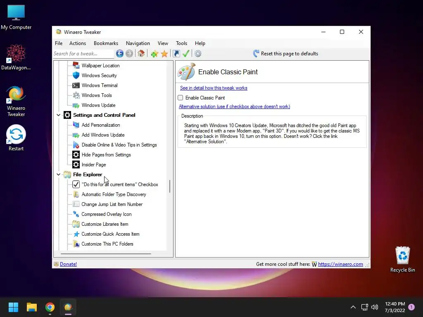Click the volume icon in system tray
423x317 pixels.
[x=375, y=307]
